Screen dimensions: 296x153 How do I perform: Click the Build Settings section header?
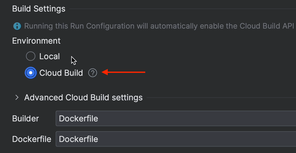coord(39,9)
